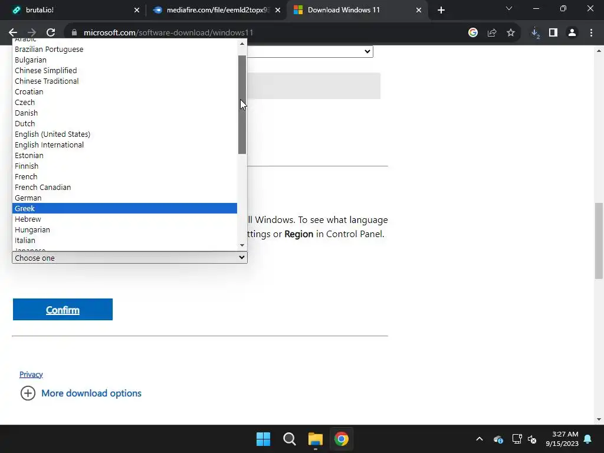Close the Download Windows 11 tab
The width and height of the screenshot is (604, 453).
tap(419, 10)
